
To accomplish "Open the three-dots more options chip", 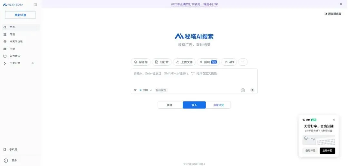I will (243, 62).
